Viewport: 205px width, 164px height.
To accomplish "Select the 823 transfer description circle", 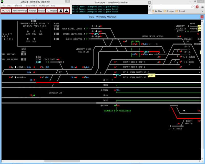I will coord(34,31).
